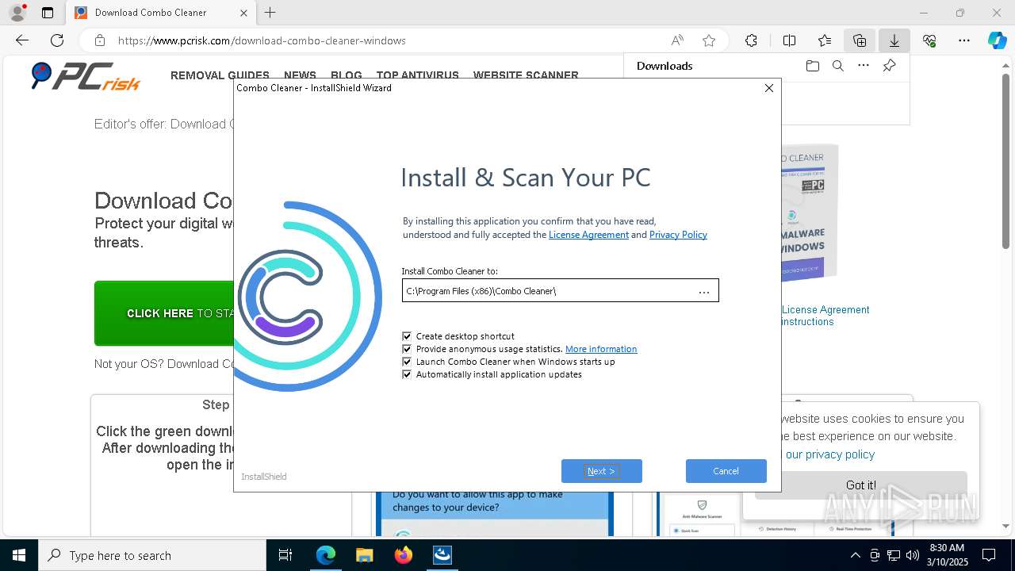Screen dimensions: 1015x571
Task: Show hidden system tray icons chevron
Action: point(855,555)
